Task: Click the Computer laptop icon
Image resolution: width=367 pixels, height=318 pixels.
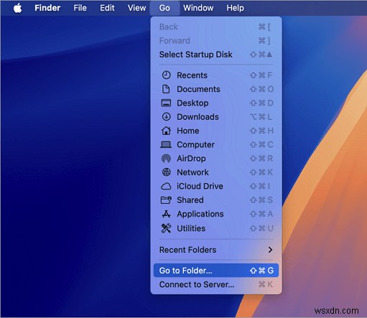Action: pos(166,144)
